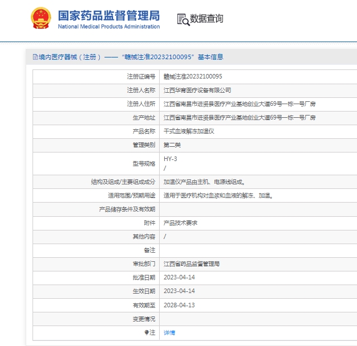This screenshot has width=357, height=346.
Task: Click expiry date 2028-04-13
Action: [179, 305]
